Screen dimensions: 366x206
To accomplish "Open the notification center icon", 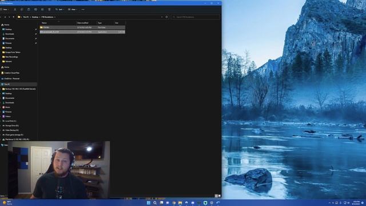I will 363,203.
